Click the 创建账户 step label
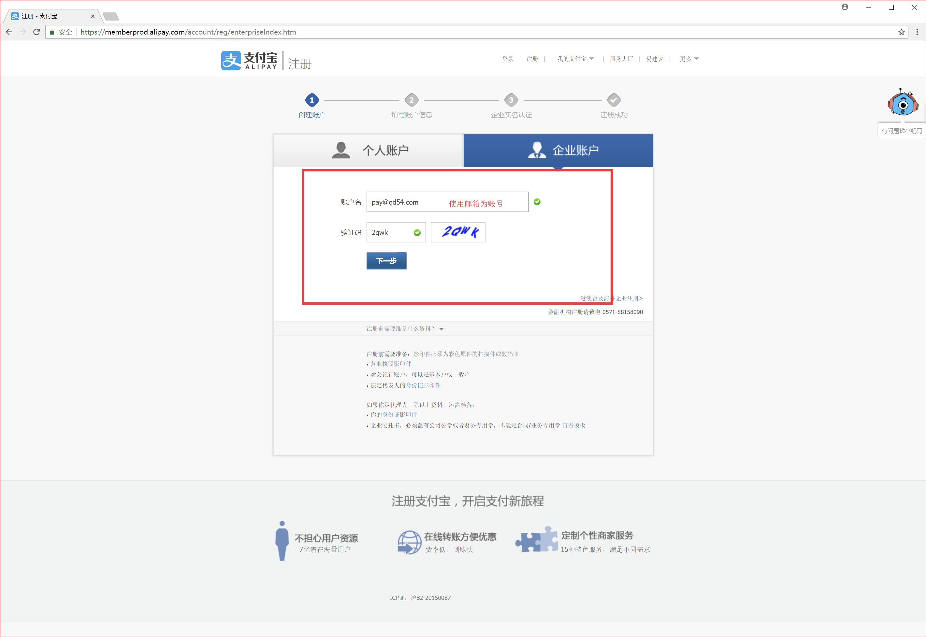Image resolution: width=926 pixels, height=637 pixels. coord(312,115)
